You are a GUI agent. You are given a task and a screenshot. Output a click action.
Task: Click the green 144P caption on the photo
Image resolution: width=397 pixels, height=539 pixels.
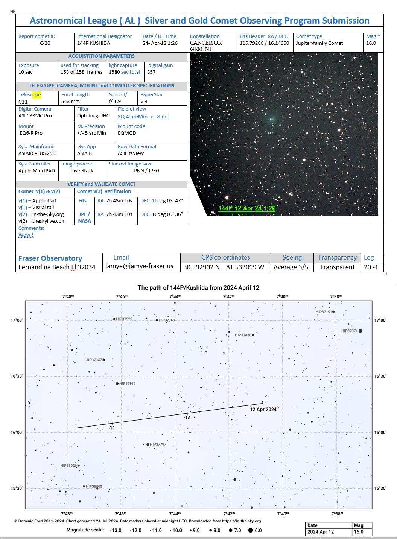pyautogui.click(x=247, y=208)
